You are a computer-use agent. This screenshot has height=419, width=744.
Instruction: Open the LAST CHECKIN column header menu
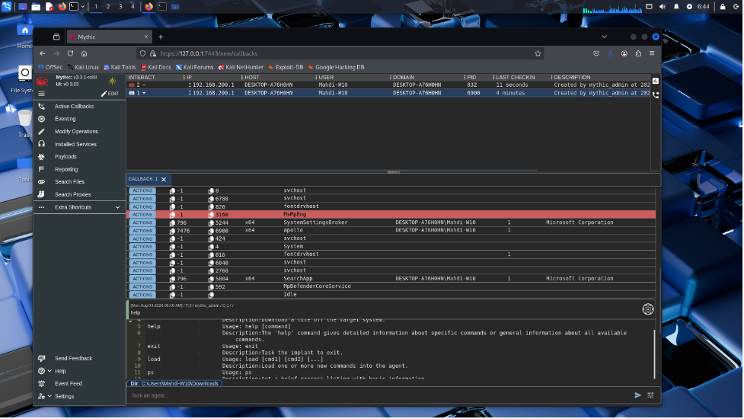tap(493, 78)
